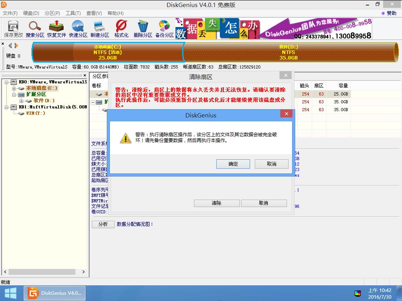This screenshot has width=402, height=301.
Task: Select the 快速分区 quick partition icon
Action: point(78,29)
